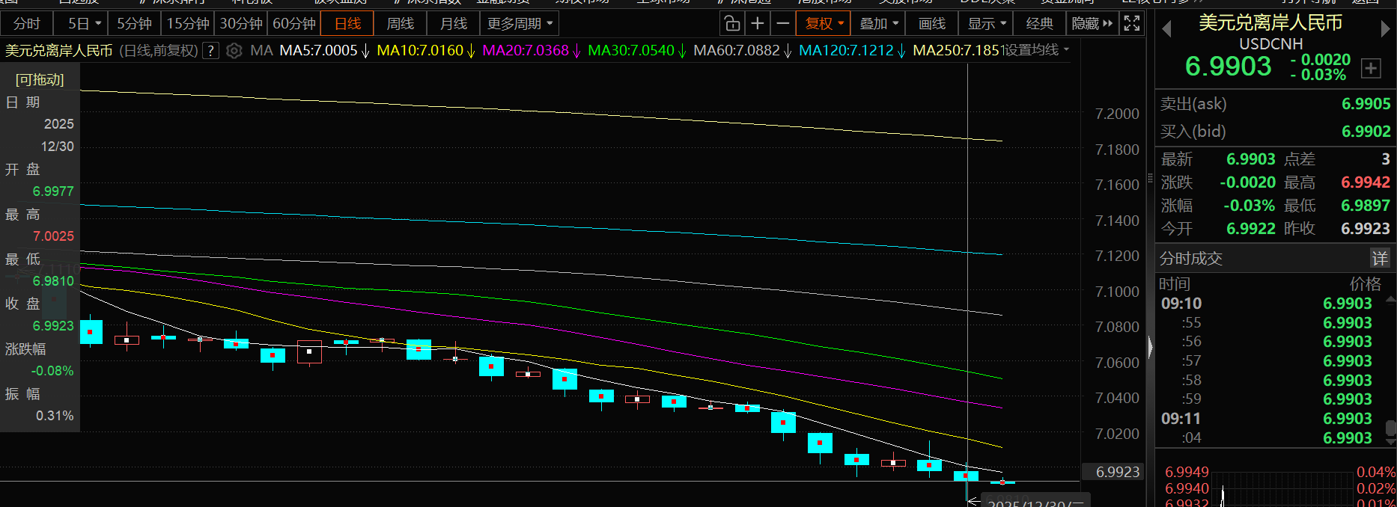The height and width of the screenshot is (507, 1397).
Task: Open the 更多周期 dropdown
Action: [520, 24]
